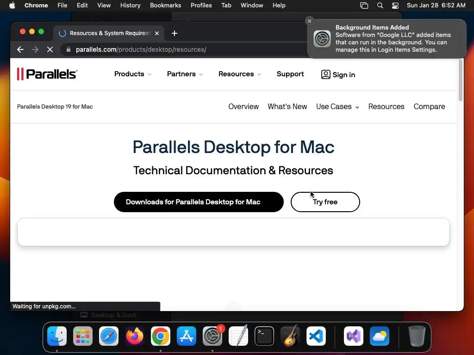Click the Chrome icon in the Dock
Viewport: 474px width, 355px height.
tap(161, 336)
